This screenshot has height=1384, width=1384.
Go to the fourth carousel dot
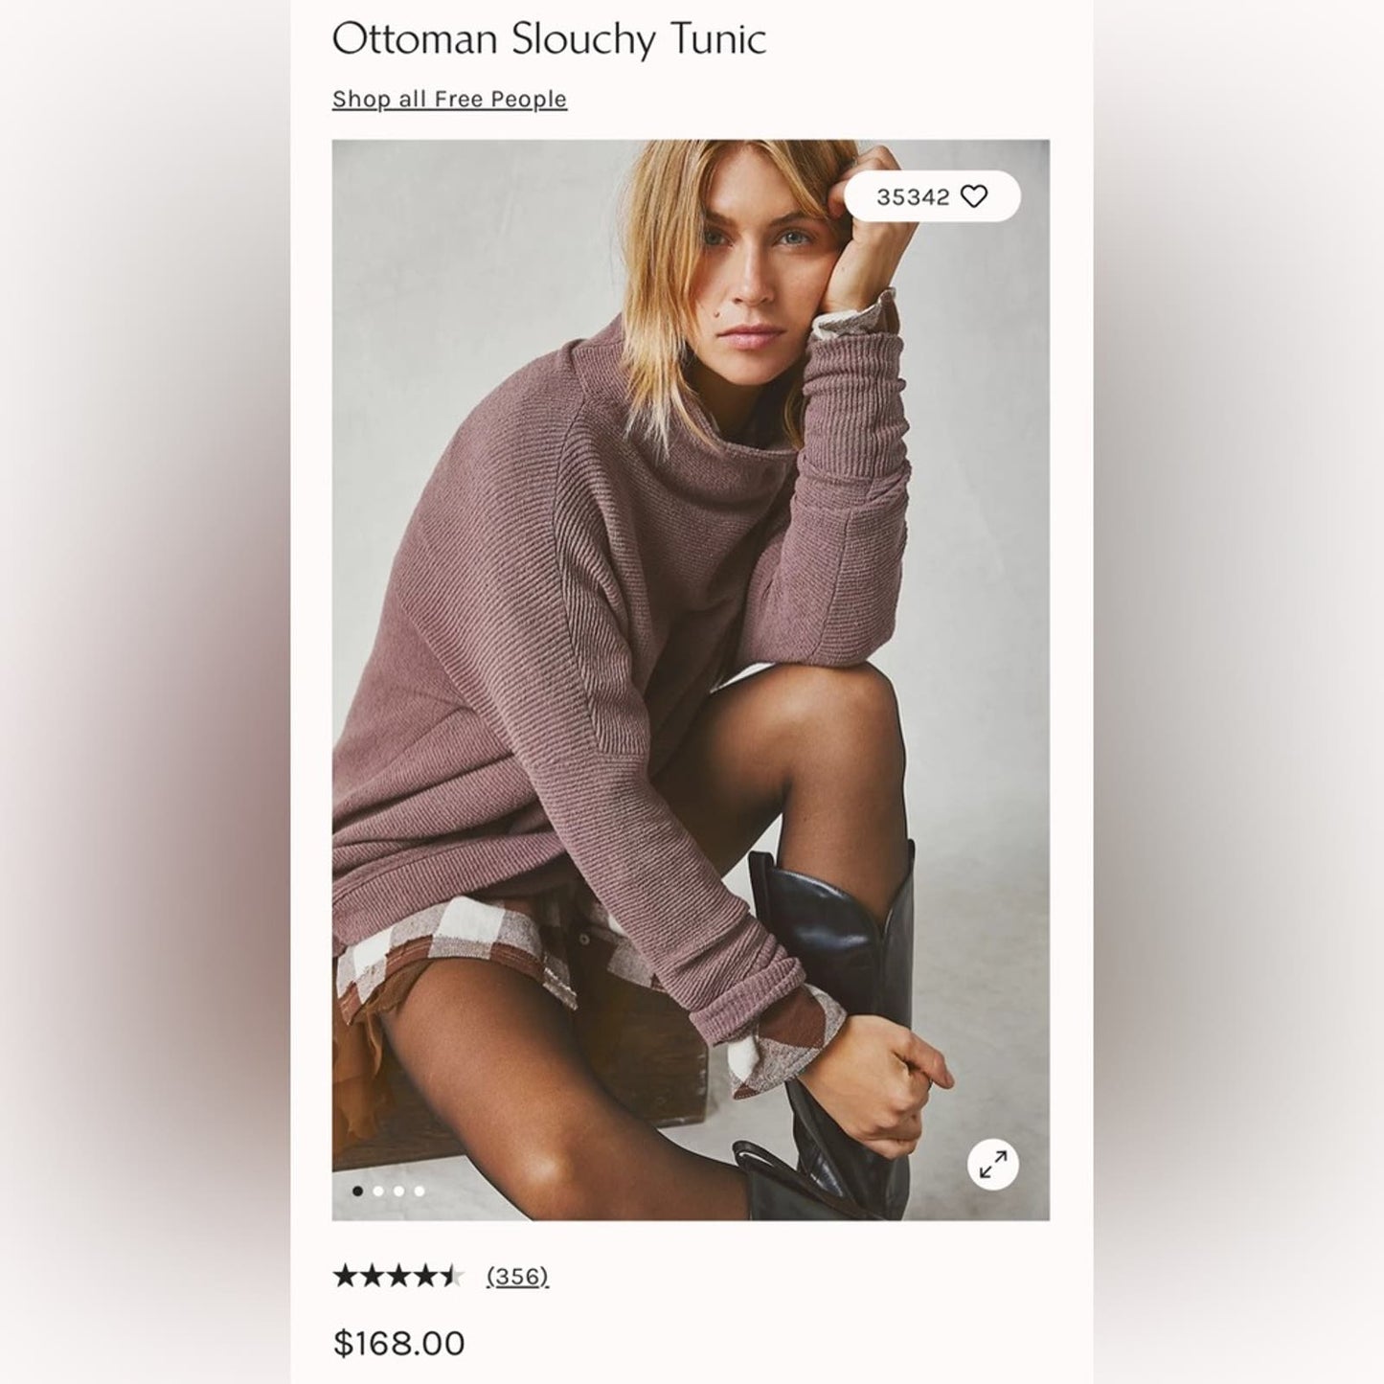click(x=419, y=1191)
